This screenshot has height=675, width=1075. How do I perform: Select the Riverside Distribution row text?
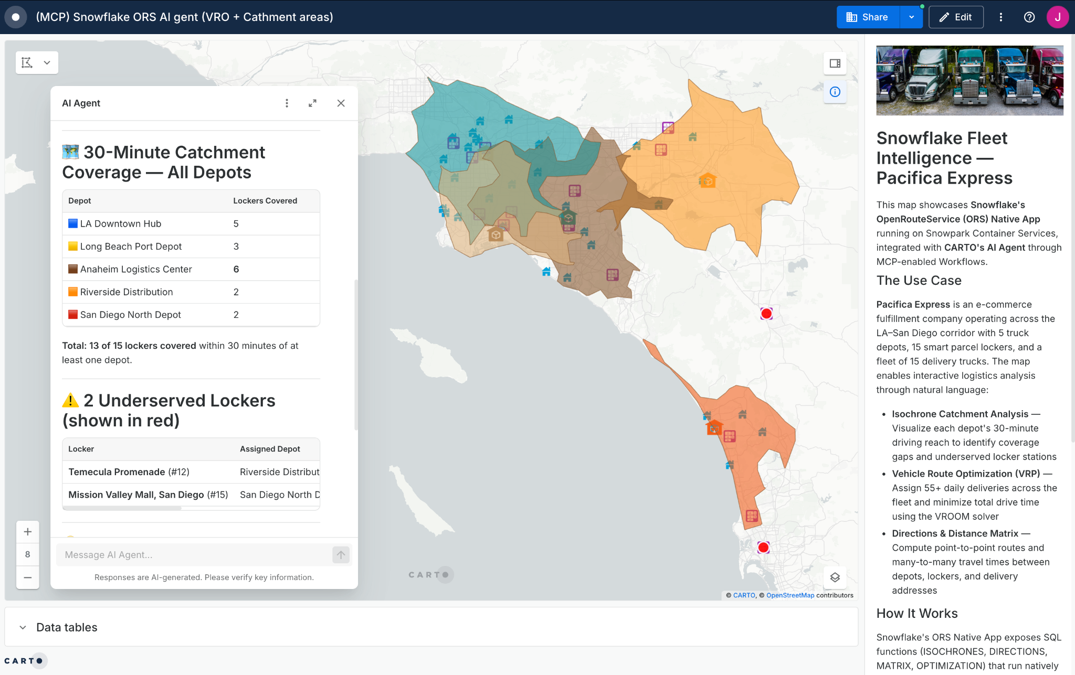127,292
